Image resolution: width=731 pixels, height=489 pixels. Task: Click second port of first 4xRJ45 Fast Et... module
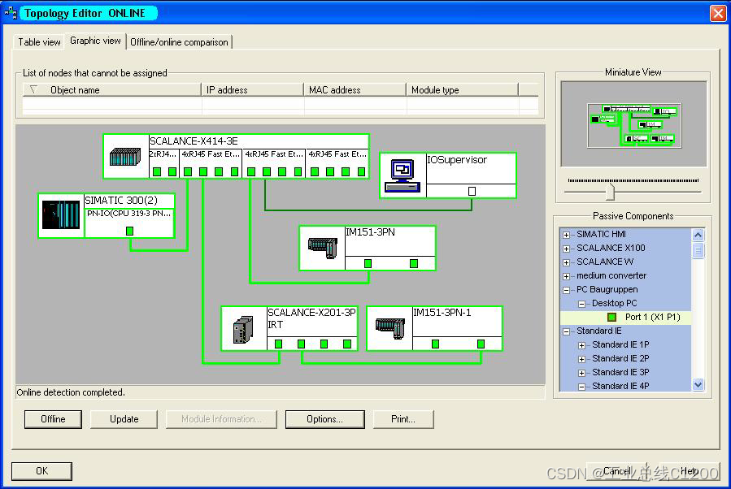coord(203,172)
